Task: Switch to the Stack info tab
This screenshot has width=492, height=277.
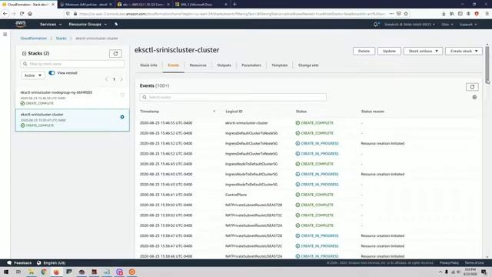Action: click(x=148, y=65)
